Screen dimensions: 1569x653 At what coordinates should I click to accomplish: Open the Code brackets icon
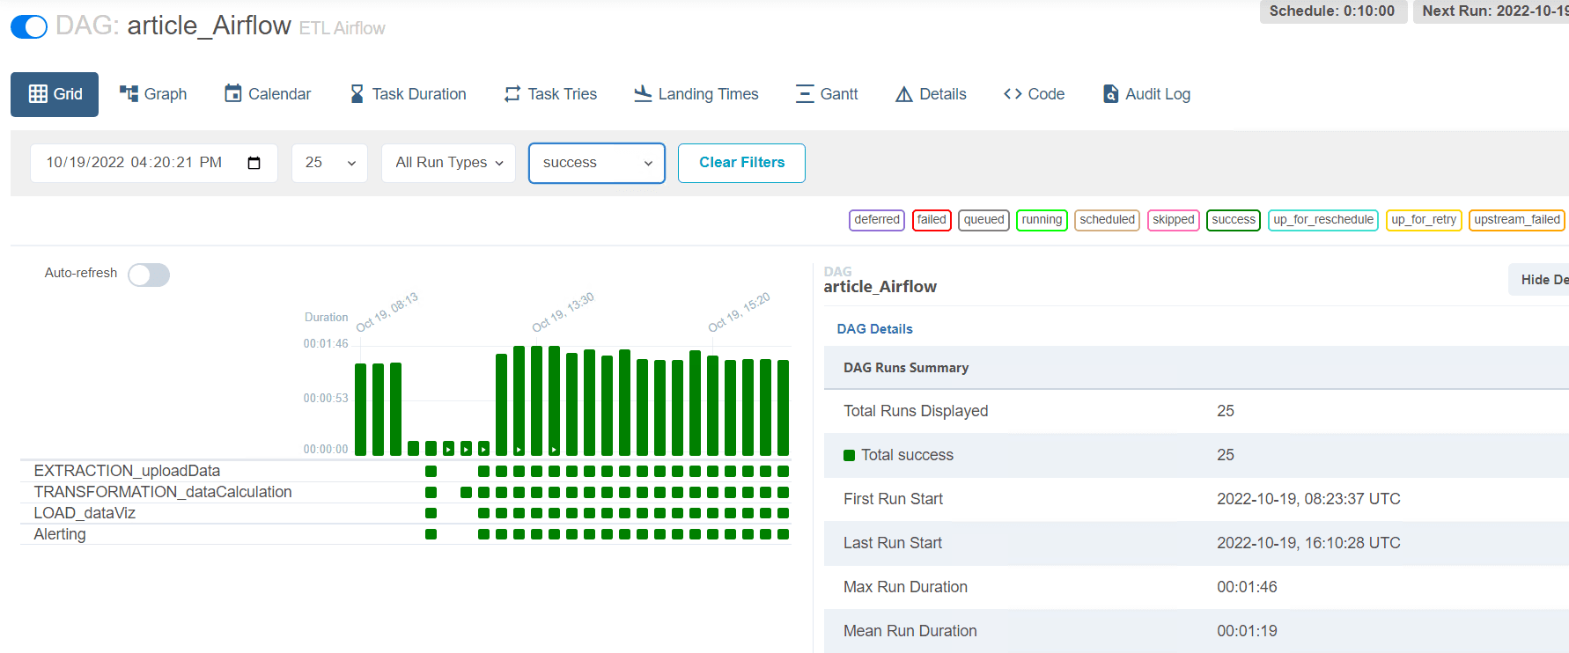pyautogui.click(x=1013, y=93)
